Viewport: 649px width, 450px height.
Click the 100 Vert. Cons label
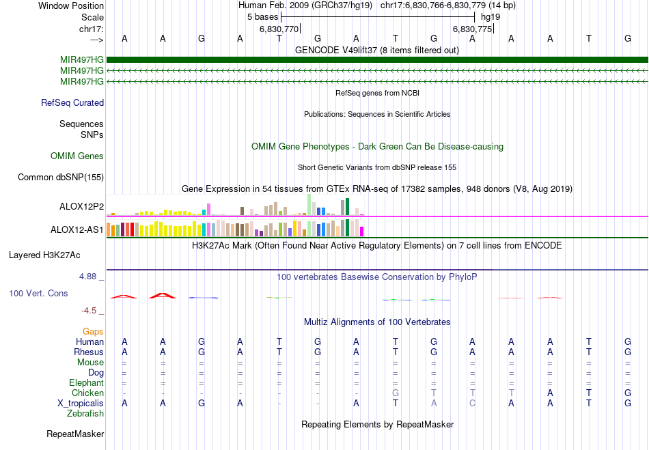point(38,293)
